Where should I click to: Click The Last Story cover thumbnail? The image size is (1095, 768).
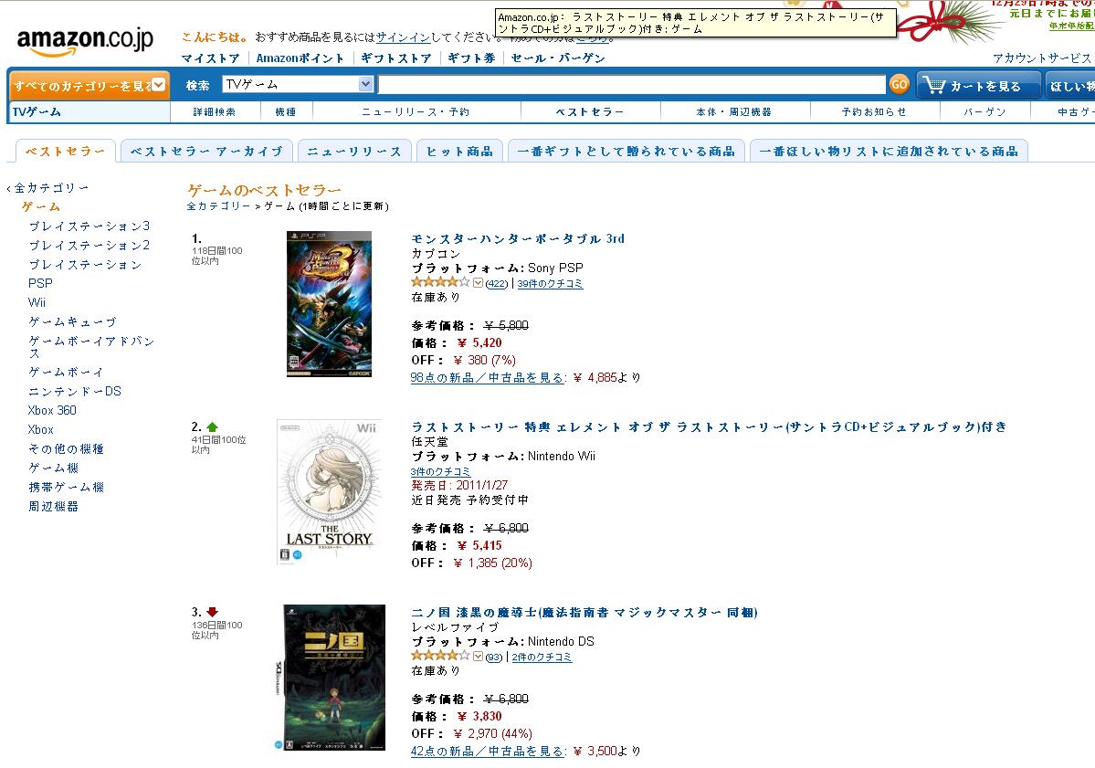pyautogui.click(x=330, y=491)
